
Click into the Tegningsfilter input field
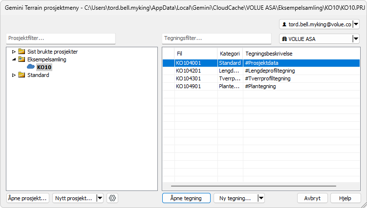tap(216, 38)
